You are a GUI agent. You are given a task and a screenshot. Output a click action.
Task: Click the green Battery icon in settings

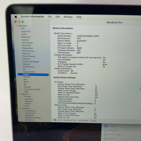point(105,139)
